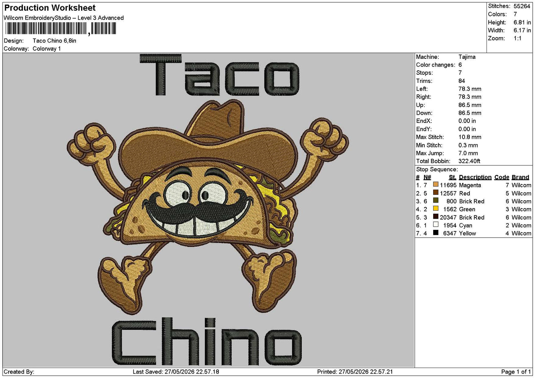Click the Min Stitch value 0.3 mm
Screen dimensions: 535x378
point(468,145)
